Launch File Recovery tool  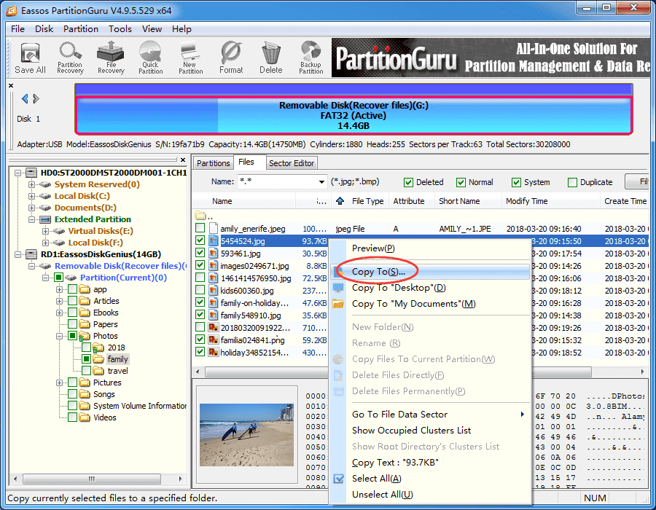pyautogui.click(x=111, y=58)
